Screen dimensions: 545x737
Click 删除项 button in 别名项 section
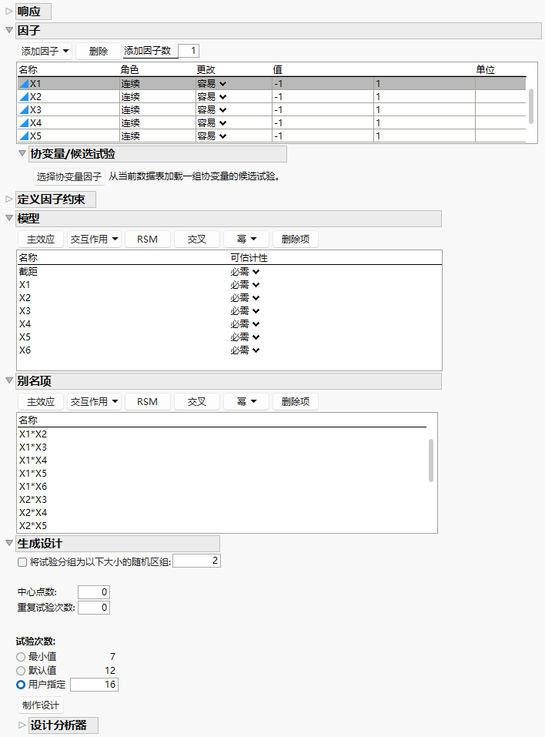click(296, 402)
